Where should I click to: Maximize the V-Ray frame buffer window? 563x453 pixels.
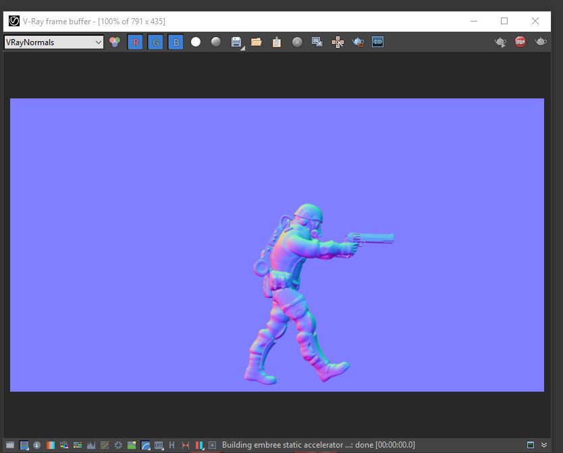(x=504, y=21)
